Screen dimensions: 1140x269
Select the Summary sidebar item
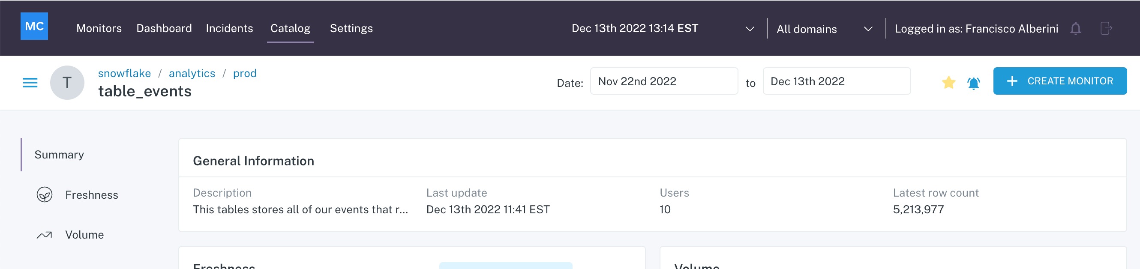click(x=59, y=154)
